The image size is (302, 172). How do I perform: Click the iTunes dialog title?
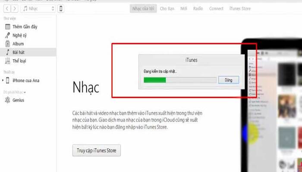coord(192,60)
